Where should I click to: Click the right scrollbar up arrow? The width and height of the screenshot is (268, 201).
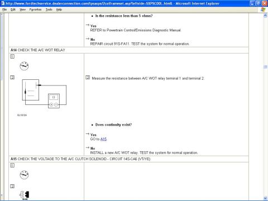(265, 16)
